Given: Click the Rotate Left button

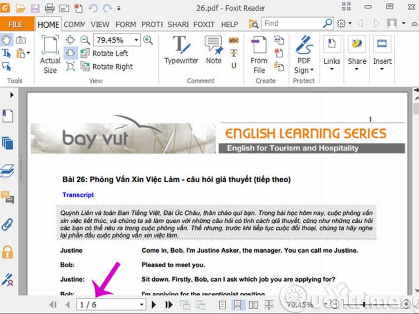Looking at the screenshot, I should tap(105, 53).
